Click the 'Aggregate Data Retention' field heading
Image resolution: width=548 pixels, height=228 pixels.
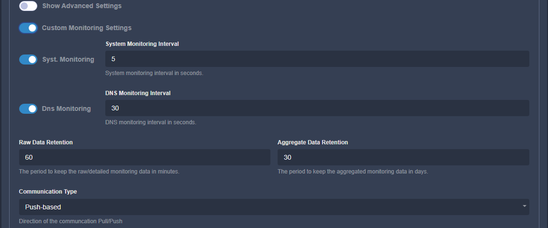point(313,142)
